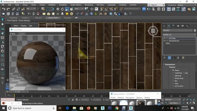Click the Select by Name list icon
Viewport: 197px width, 111px height.
pos(43,9)
